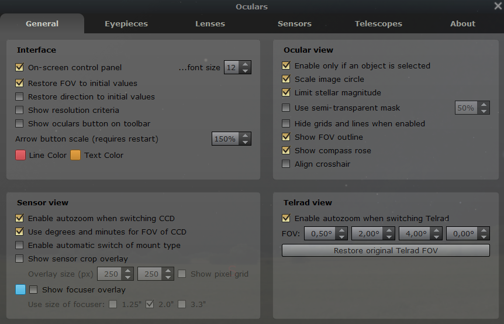Pick the blue focuser overlay color
The height and width of the screenshot is (324, 504).
20,289
